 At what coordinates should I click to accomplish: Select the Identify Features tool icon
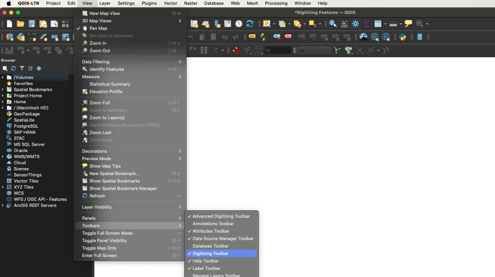pyautogui.click(x=333, y=24)
